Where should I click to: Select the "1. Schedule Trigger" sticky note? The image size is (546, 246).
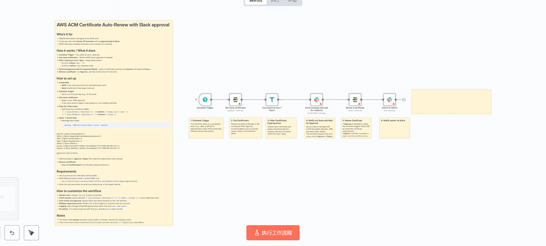[206, 128]
